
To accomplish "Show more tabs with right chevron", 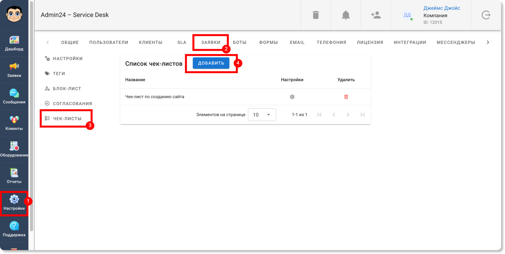I will (x=488, y=42).
